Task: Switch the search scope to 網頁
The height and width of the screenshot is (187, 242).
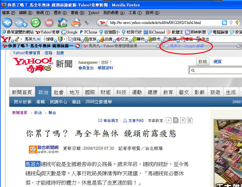Action: click(217, 62)
